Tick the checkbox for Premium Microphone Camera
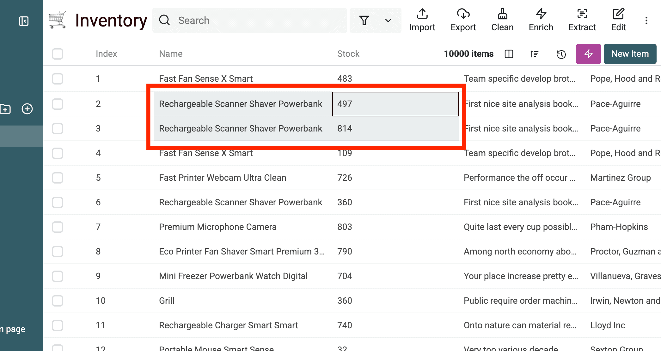The height and width of the screenshot is (351, 661). tap(58, 227)
